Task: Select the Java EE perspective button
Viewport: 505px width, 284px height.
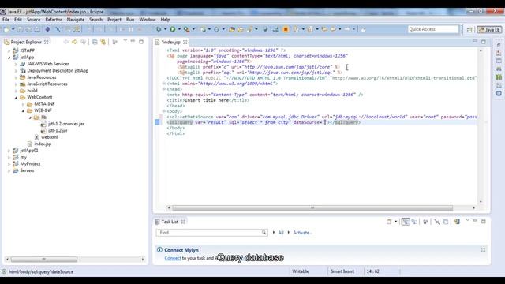Action: pyautogui.click(x=489, y=30)
